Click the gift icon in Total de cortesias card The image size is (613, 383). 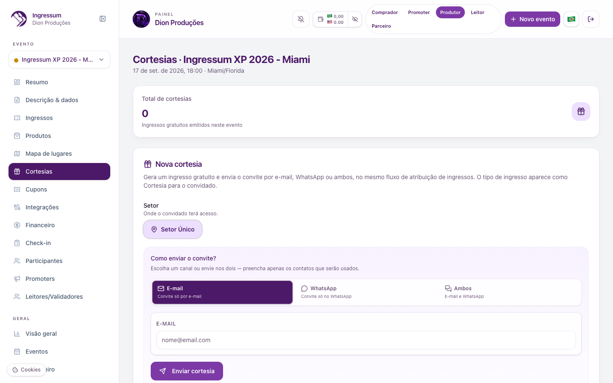[x=581, y=111]
